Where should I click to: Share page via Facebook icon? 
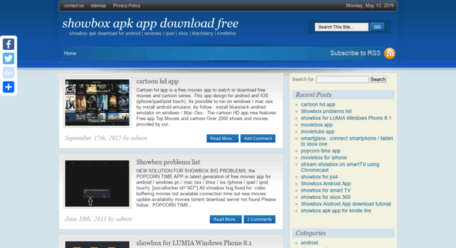pos(8,45)
